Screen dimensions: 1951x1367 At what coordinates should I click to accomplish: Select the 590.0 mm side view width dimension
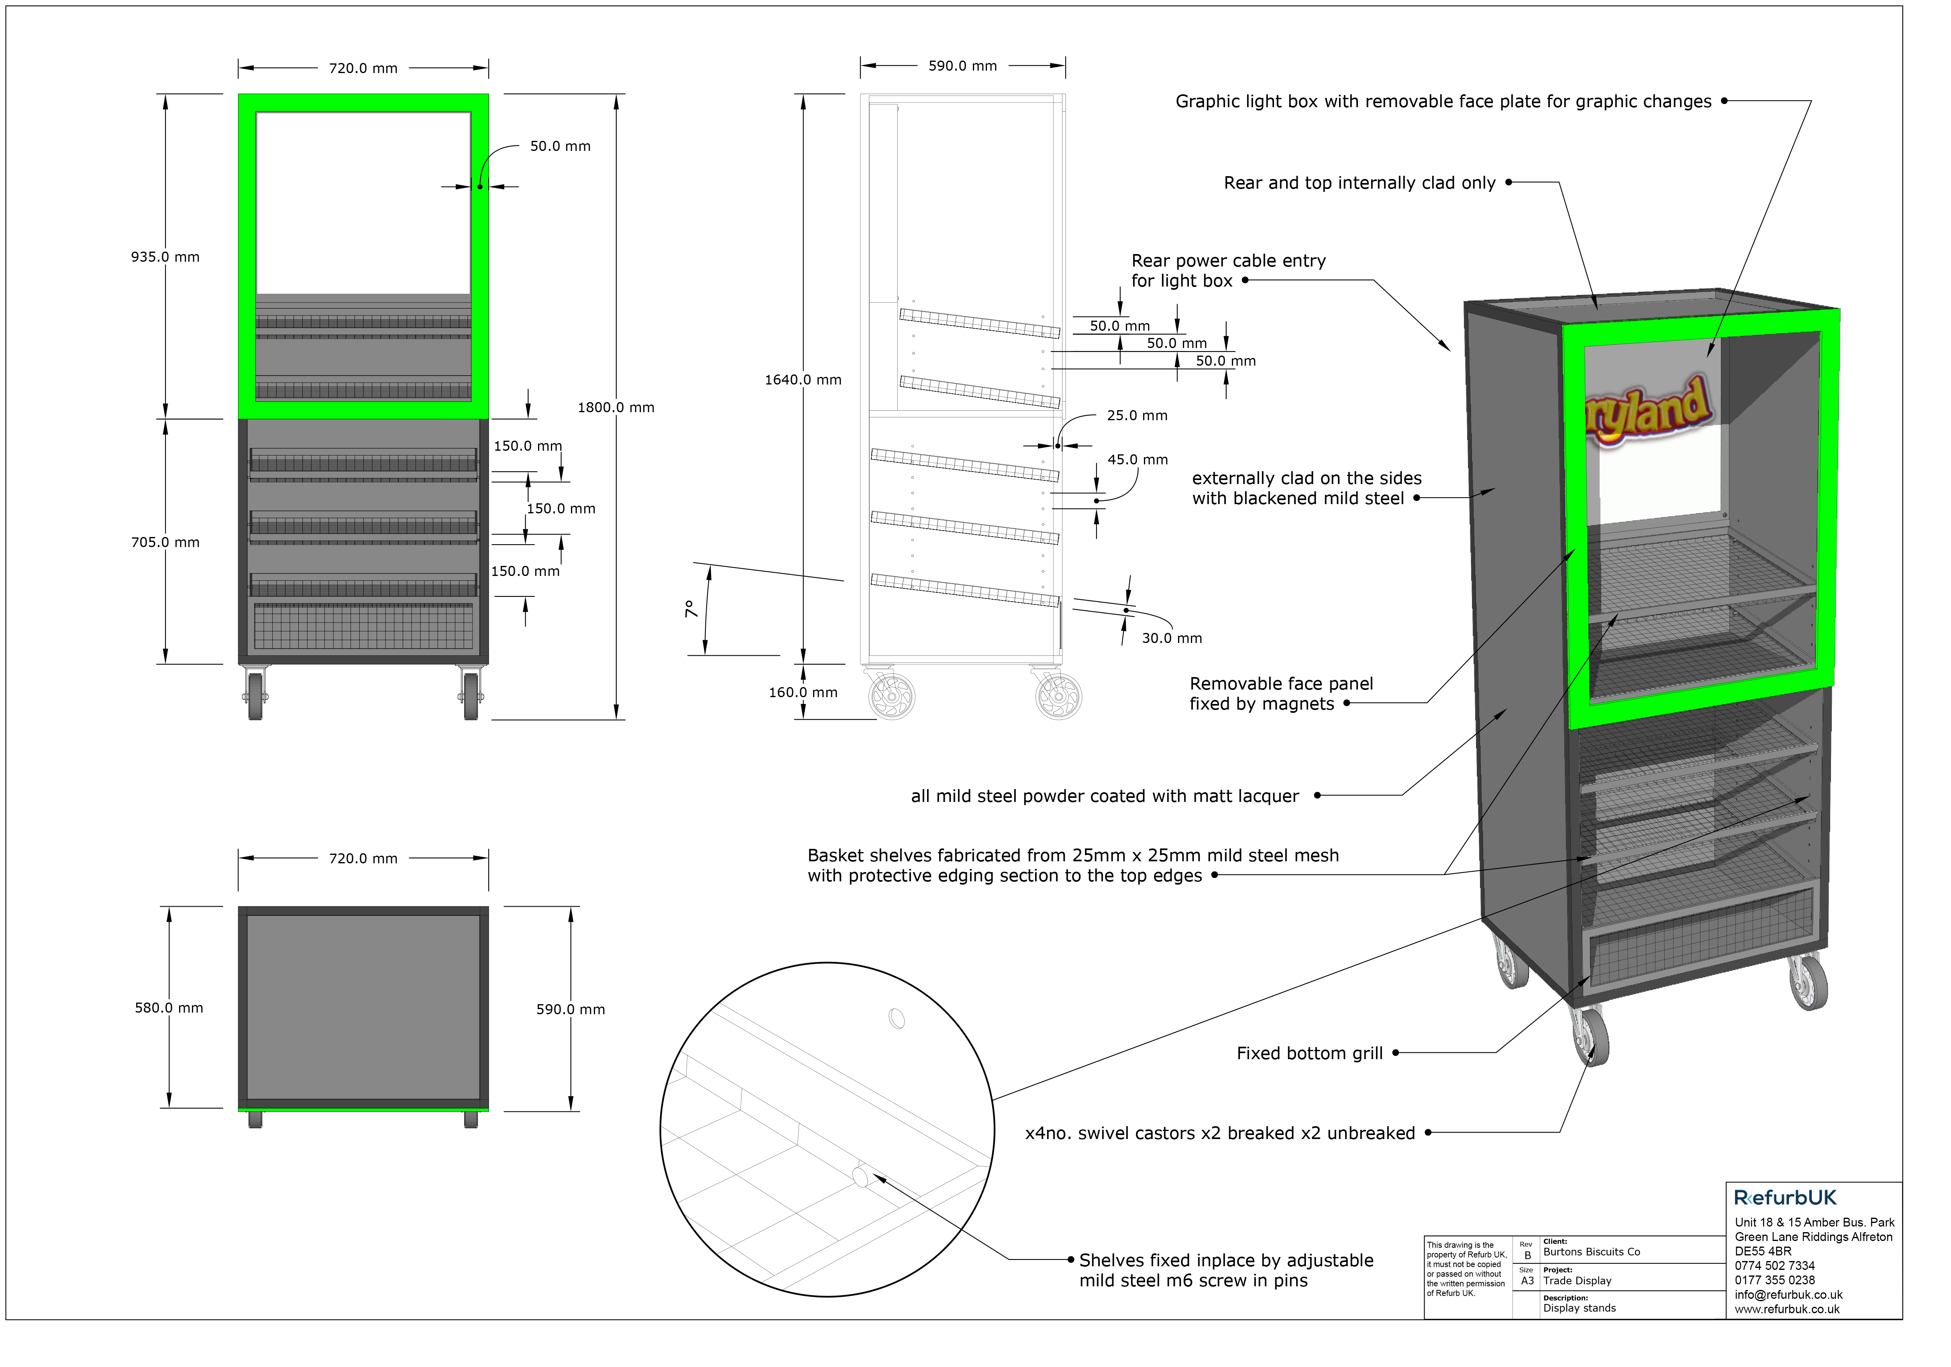[962, 65]
